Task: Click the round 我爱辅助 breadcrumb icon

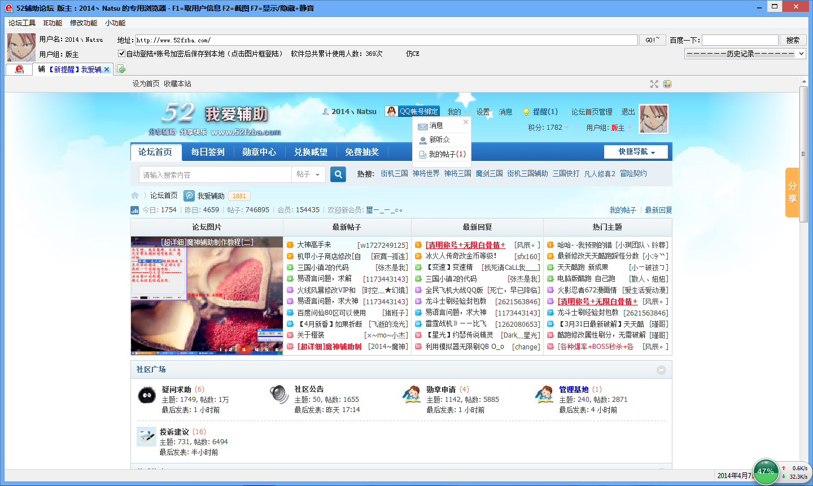Action: pyautogui.click(x=189, y=196)
